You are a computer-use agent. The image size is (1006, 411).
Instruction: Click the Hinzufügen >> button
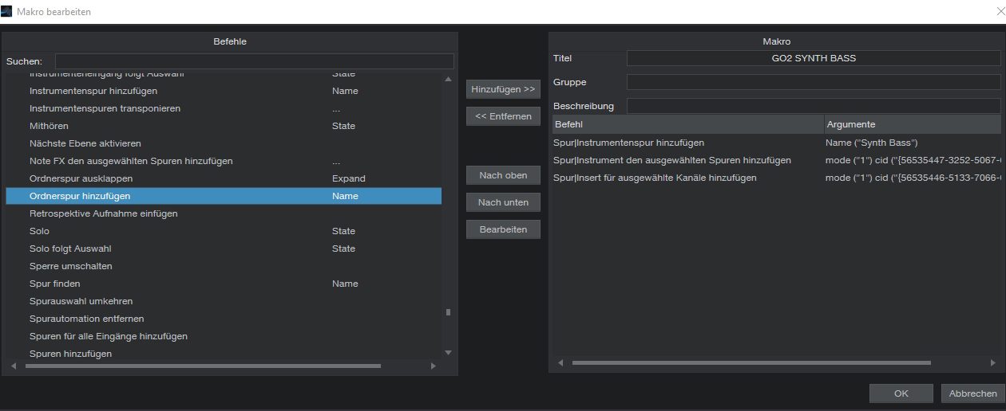click(503, 89)
